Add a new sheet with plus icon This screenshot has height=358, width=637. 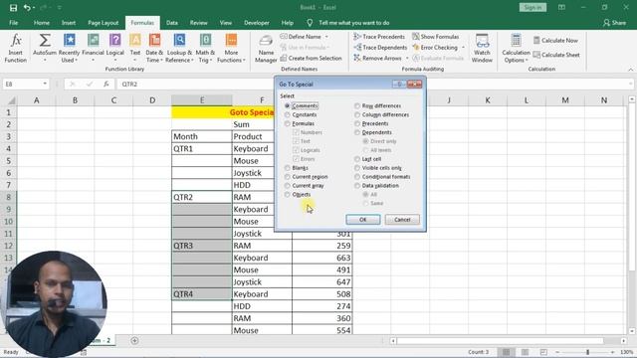(x=134, y=340)
